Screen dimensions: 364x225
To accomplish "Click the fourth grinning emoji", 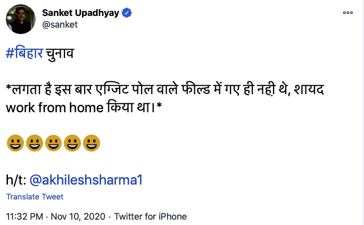I will [72, 143].
